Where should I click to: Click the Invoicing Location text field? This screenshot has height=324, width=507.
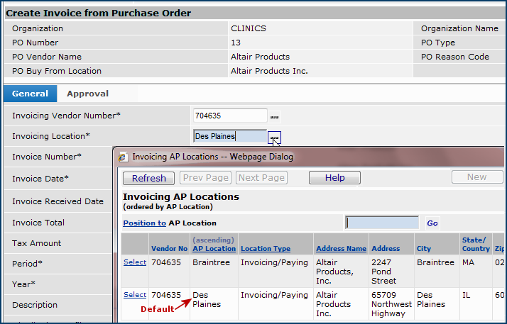[229, 136]
